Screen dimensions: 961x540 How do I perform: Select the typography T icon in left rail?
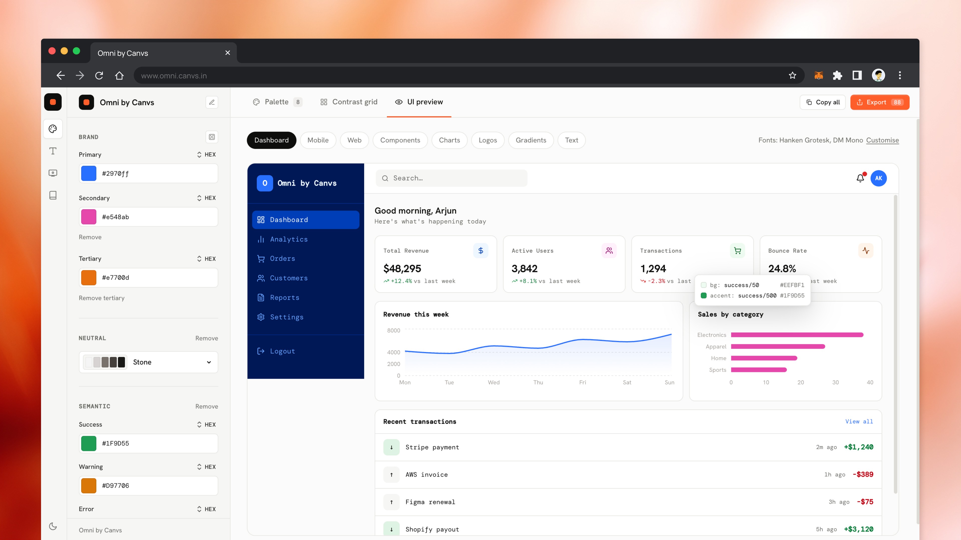(x=53, y=151)
